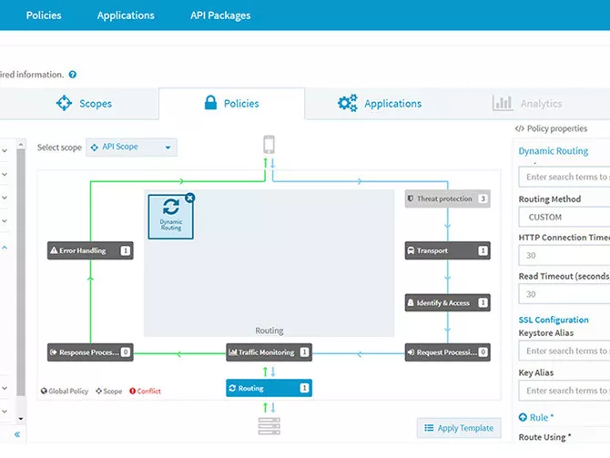Switch to the Scopes tab

(x=84, y=104)
